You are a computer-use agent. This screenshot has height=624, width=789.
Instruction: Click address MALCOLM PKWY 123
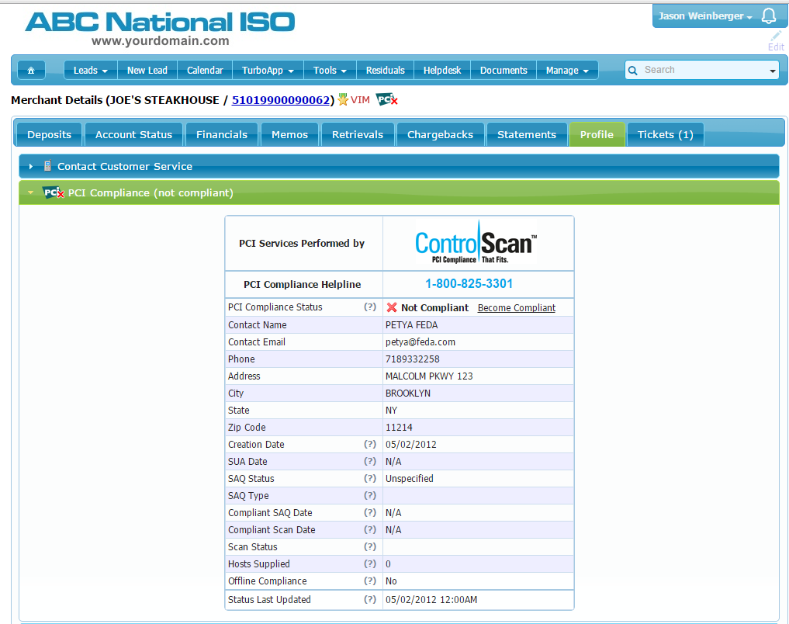coord(429,376)
